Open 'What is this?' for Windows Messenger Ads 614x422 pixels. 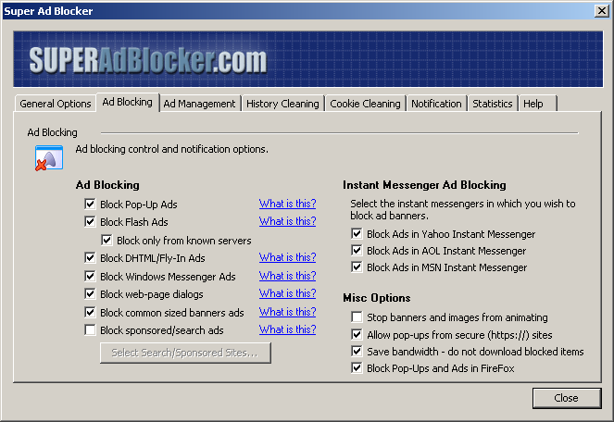[x=287, y=276]
